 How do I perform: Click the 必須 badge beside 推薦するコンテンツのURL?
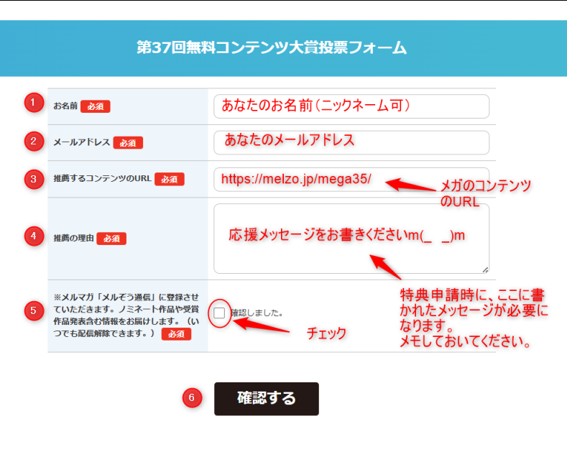pyautogui.click(x=170, y=179)
